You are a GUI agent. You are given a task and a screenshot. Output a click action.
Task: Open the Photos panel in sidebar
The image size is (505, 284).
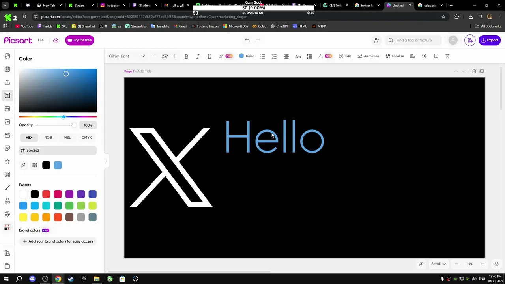pos(7,122)
